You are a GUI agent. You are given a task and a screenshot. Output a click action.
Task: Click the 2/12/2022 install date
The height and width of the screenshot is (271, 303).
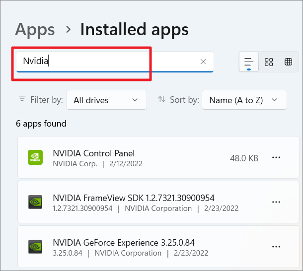tap(126, 164)
